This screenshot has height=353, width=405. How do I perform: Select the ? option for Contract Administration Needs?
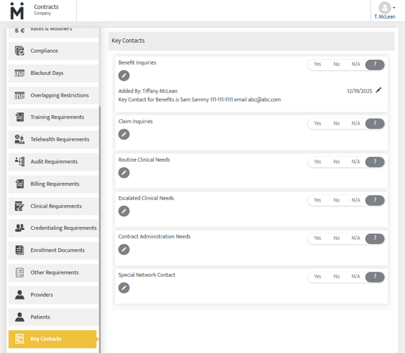pyautogui.click(x=375, y=239)
